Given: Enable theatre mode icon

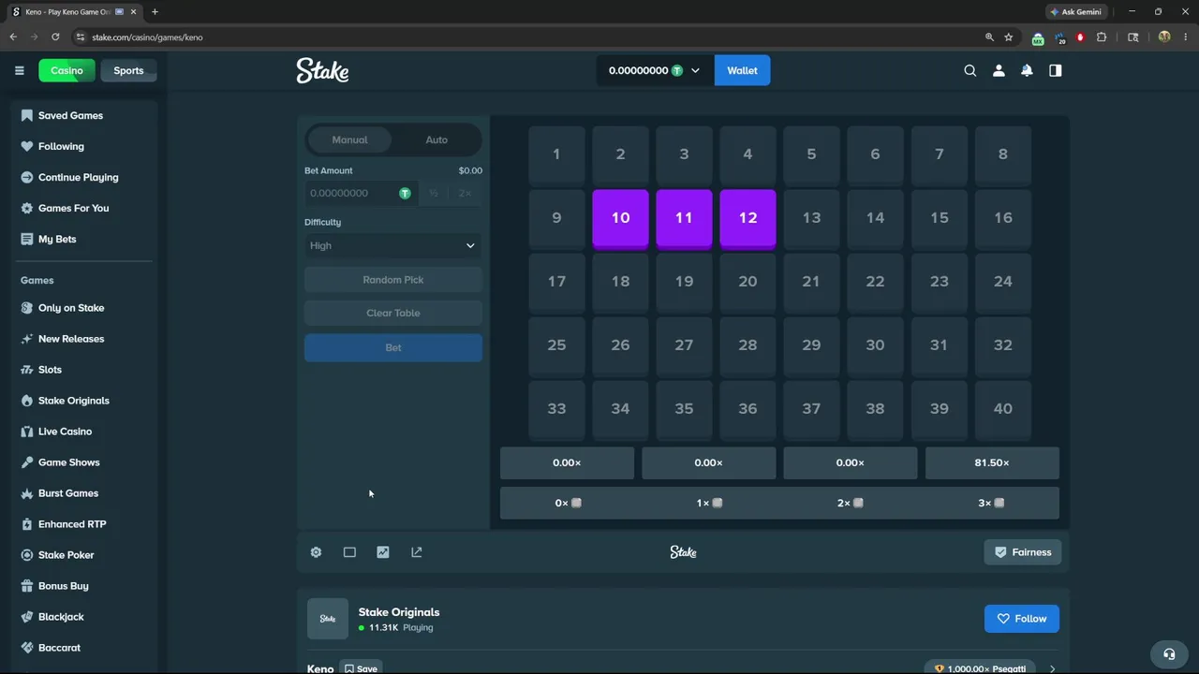Looking at the screenshot, I should click(x=349, y=552).
